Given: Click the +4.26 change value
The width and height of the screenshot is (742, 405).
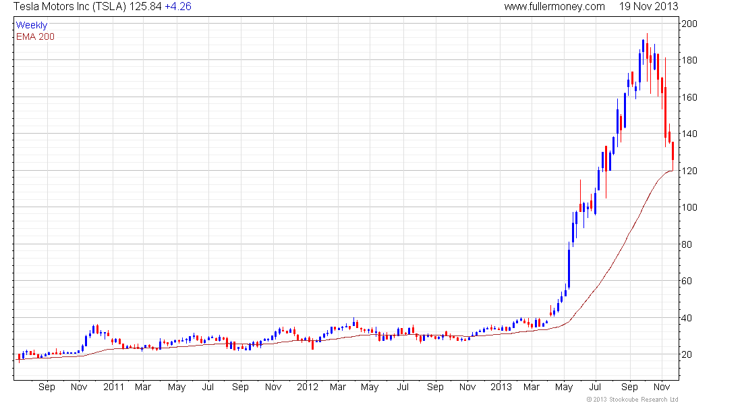Looking at the screenshot, I should click(x=178, y=7).
